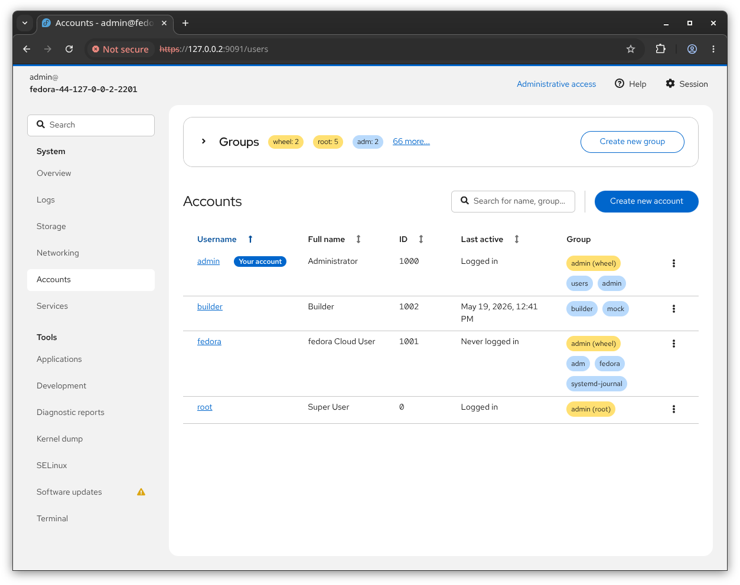Click the root: 5 group label
The width and height of the screenshot is (740, 585).
click(328, 142)
